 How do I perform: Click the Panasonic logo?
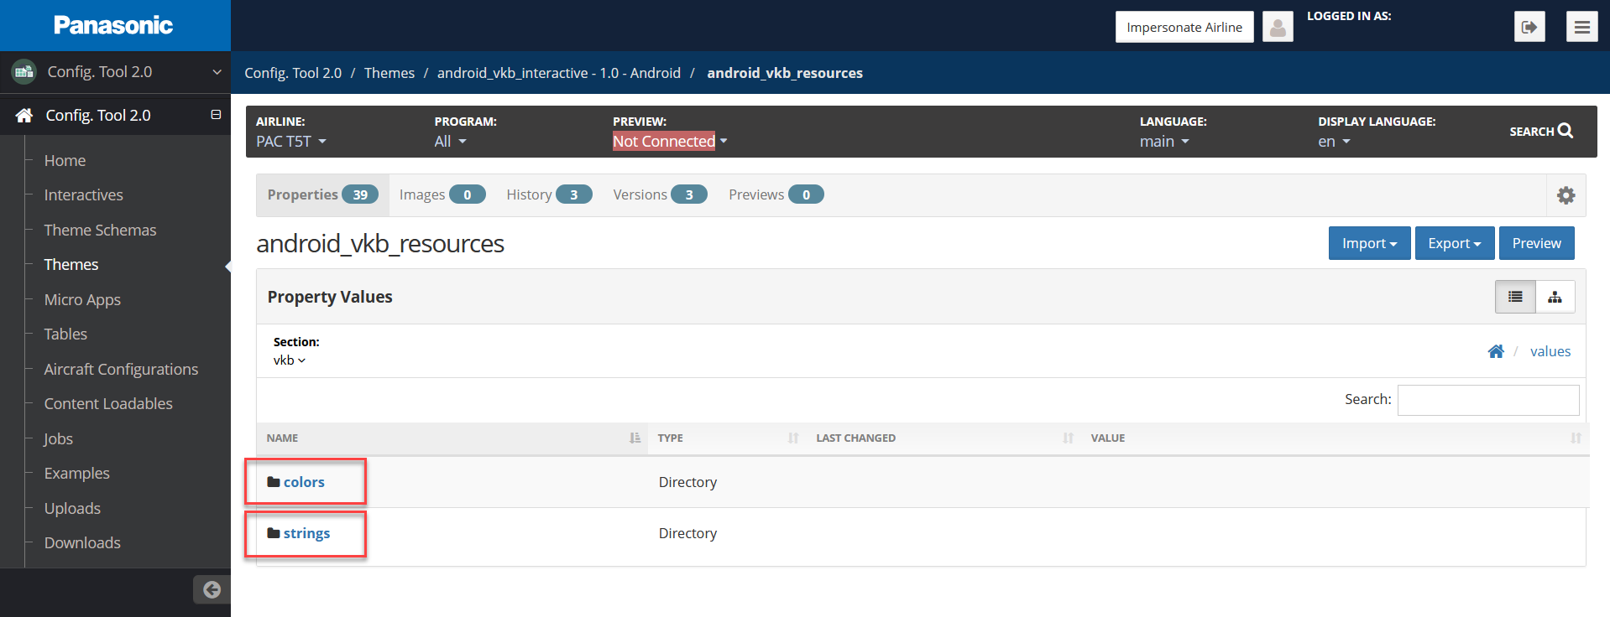[x=113, y=25]
